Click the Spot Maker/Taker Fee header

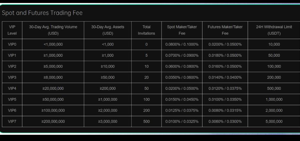click(182, 30)
